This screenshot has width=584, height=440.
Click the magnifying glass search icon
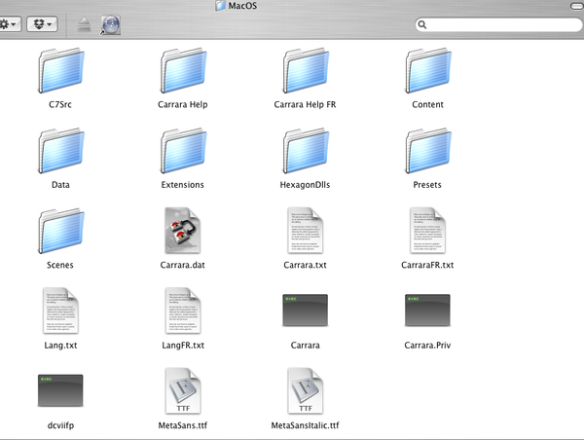422,24
